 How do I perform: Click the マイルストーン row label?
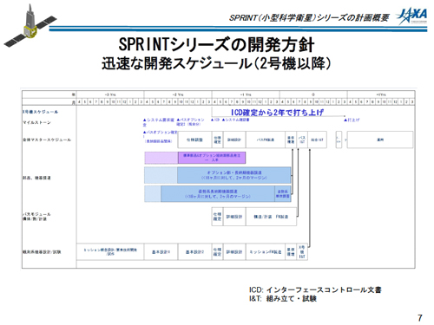click(x=36, y=122)
